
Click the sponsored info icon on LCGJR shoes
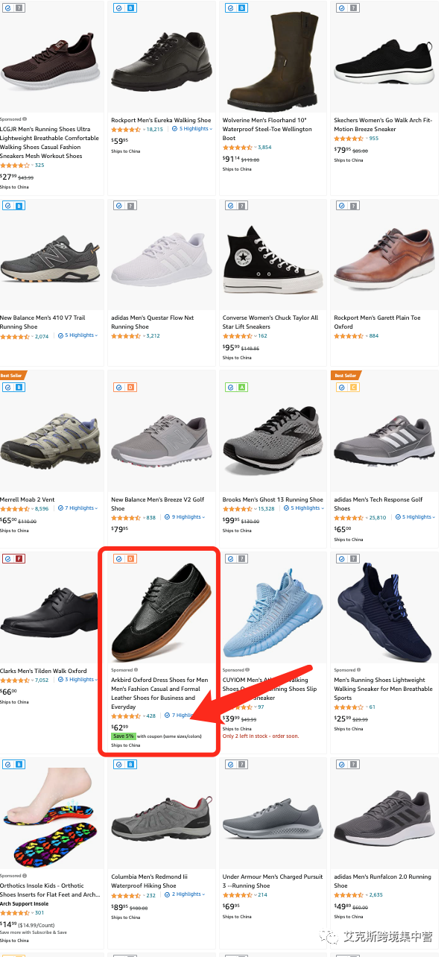(25, 119)
